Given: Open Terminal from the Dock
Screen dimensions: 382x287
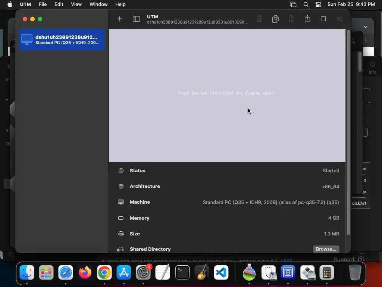Looking at the screenshot, I should (182, 272).
